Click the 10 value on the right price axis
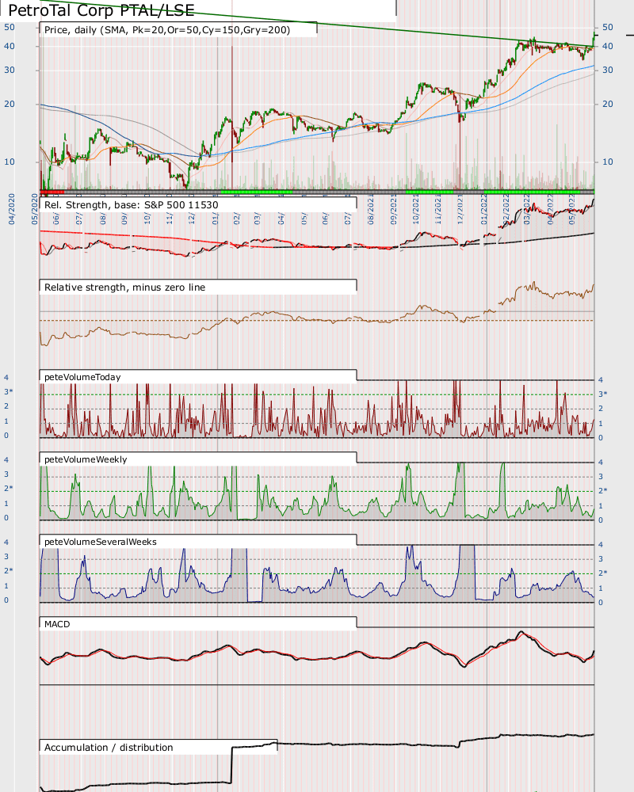Image resolution: width=634 pixels, height=792 pixels. [x=608, y=162]
